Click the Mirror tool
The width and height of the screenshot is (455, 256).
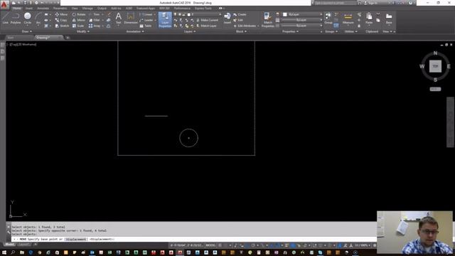pos(79,20)
